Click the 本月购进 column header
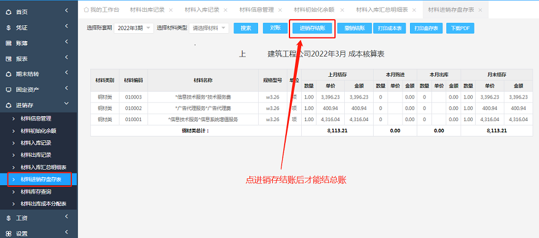 (395, 74)
